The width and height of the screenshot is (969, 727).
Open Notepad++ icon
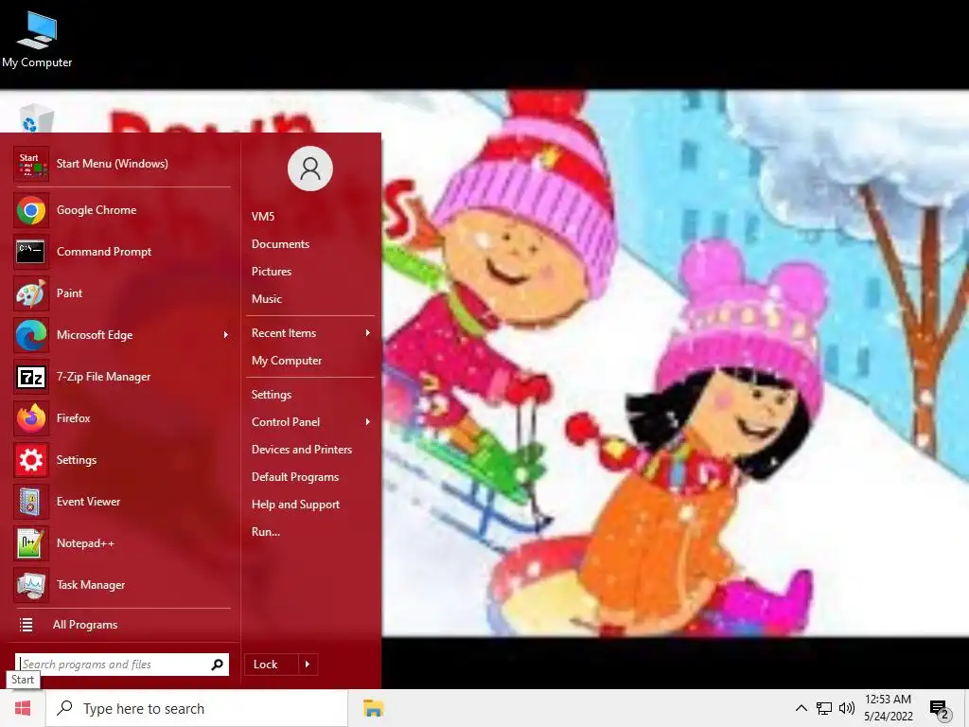coord(31,543)
